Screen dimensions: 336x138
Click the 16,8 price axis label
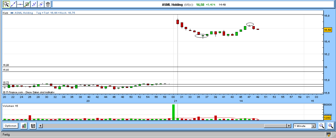[327, 16]
